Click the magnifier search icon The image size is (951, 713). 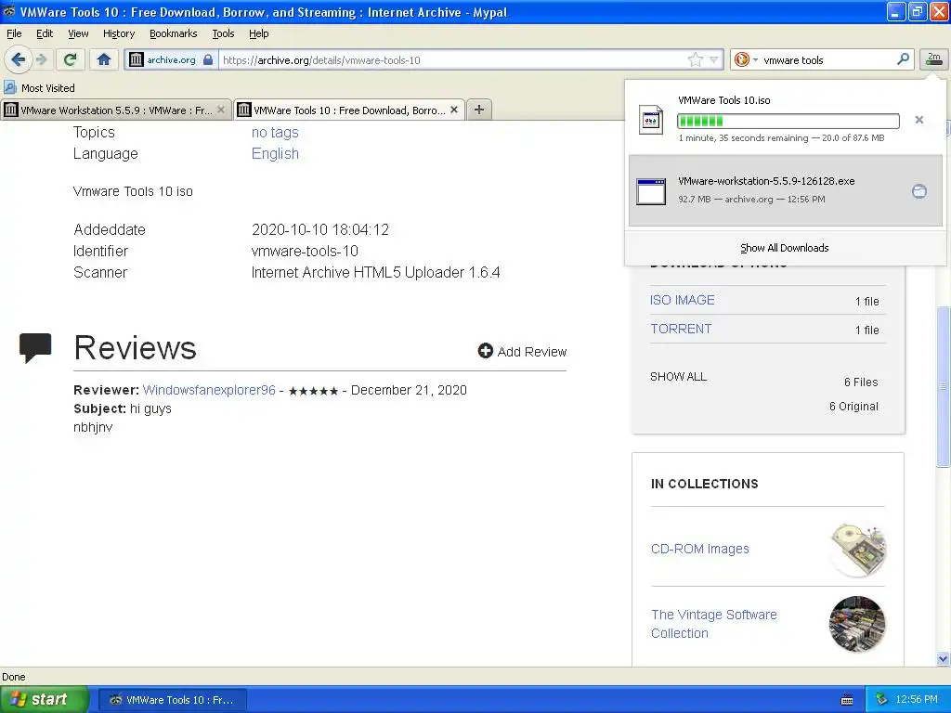[x=903, y=59]
